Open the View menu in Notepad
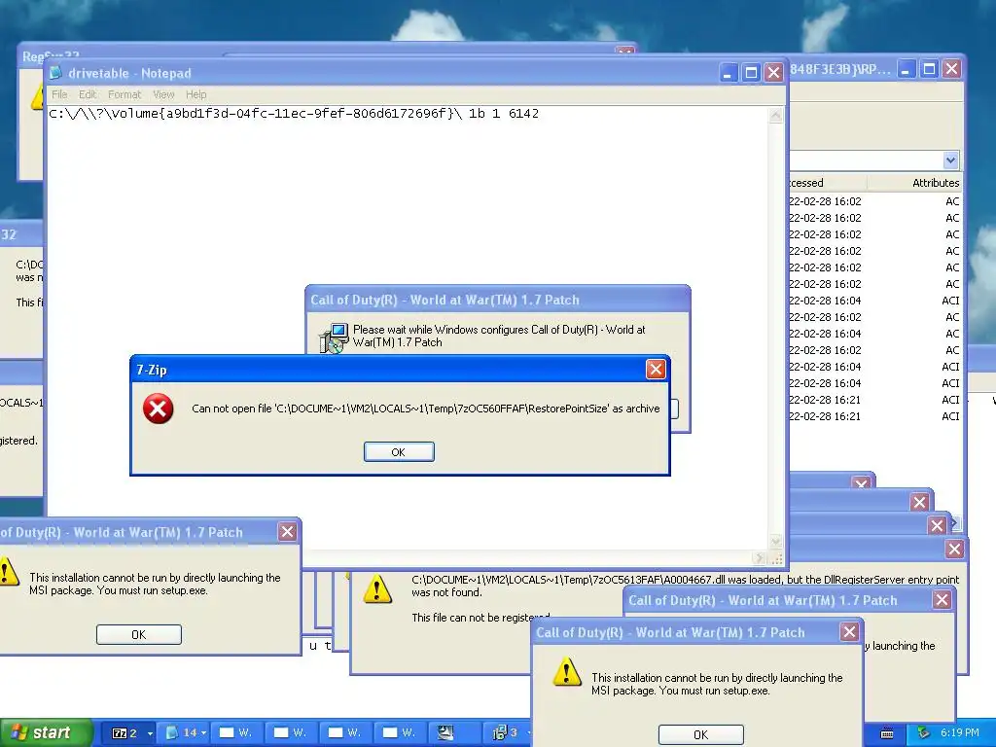This screenshot has width=996, height=747. tap(163, 94)
